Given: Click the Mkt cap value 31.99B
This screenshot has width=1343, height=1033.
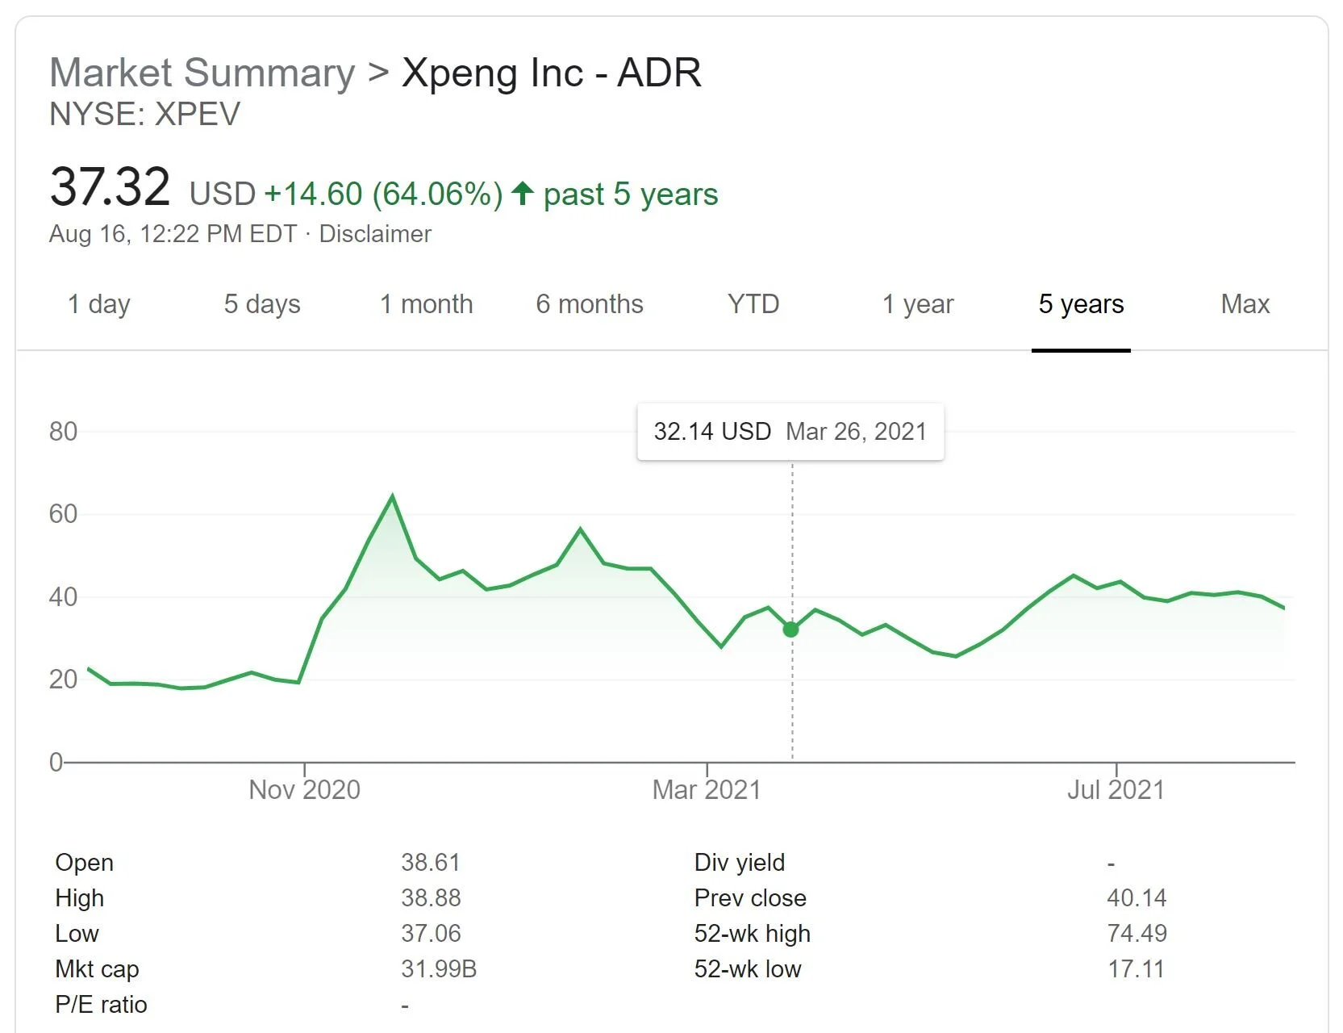Looking at the screenshot, I should click(x=439, y=969).
